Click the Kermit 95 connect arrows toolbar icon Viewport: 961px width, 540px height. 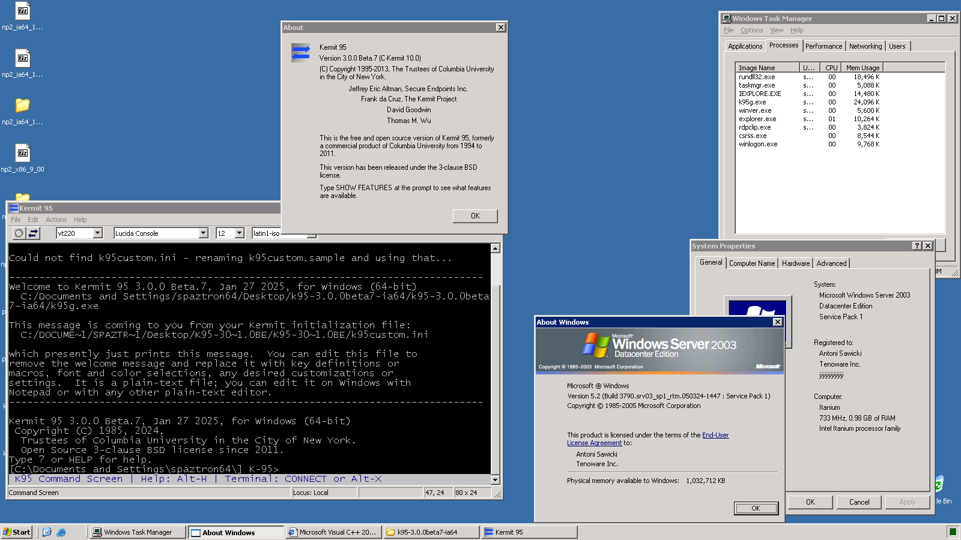click(x=34, y=233)
